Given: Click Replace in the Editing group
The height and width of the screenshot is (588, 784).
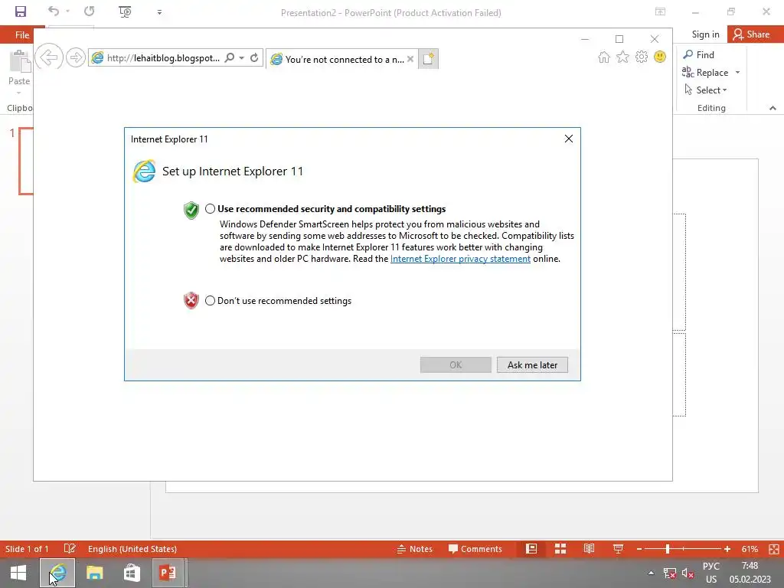Looking at the screenshot, I should (706, 73).
